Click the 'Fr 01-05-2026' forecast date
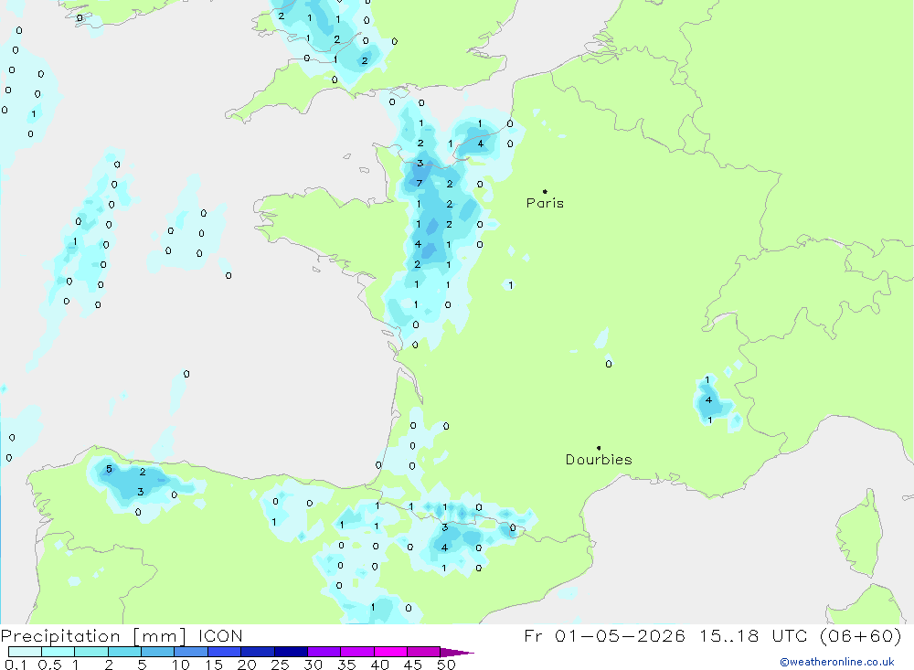Viewport: 914px width, 670px height. tap(604, 635)
